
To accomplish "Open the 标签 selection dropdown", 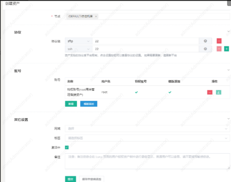I will (147, 138).
